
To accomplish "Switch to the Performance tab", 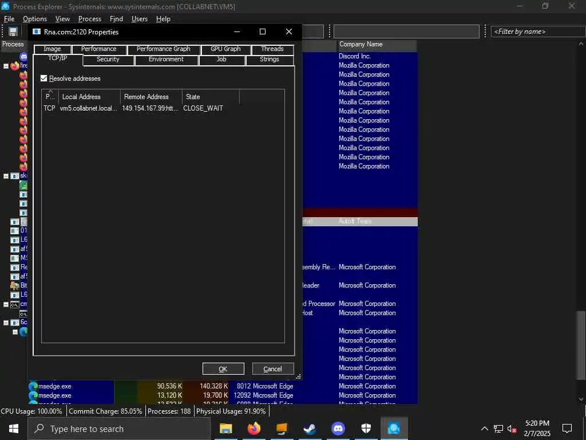I will (98, 49).
